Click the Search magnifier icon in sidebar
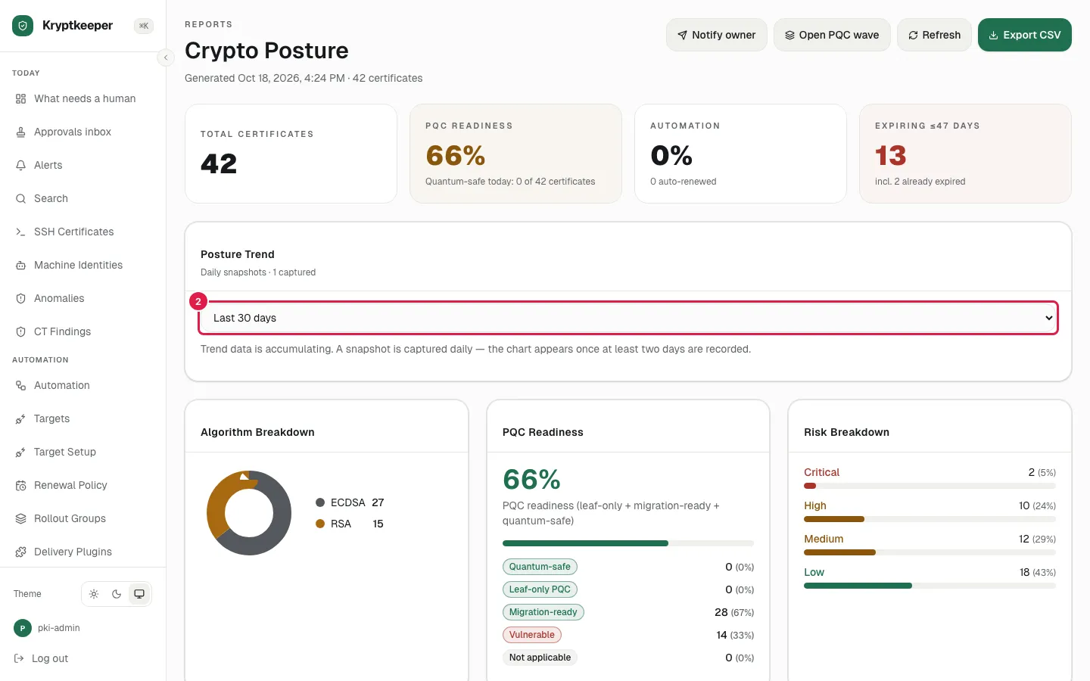 [20, 198]
